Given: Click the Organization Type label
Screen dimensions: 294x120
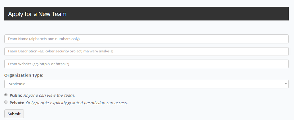Looking at the screenshot, I should pos(24,75).
